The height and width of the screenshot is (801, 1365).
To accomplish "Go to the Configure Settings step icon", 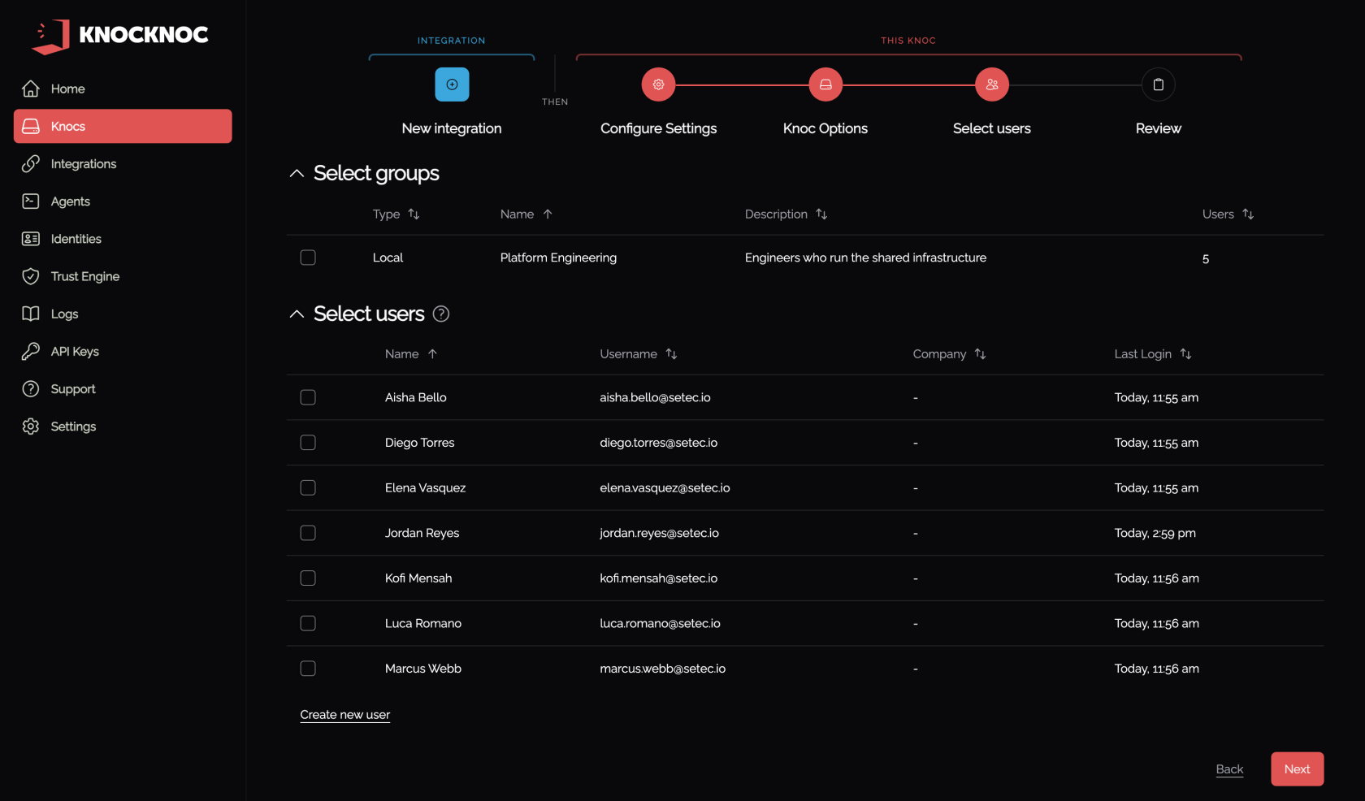I will [x=658, y=84].
